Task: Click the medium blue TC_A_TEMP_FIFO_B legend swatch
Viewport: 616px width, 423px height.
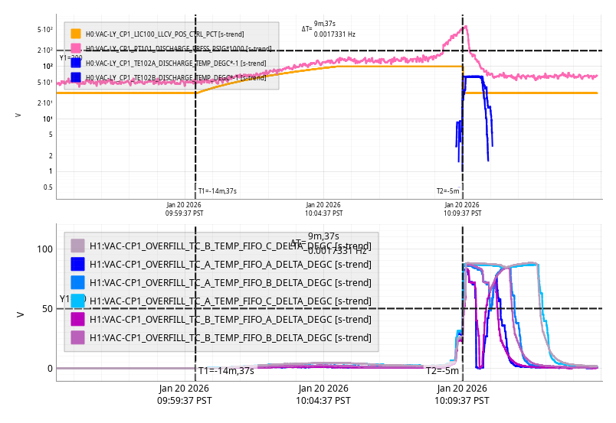Action: pos(77,282)
